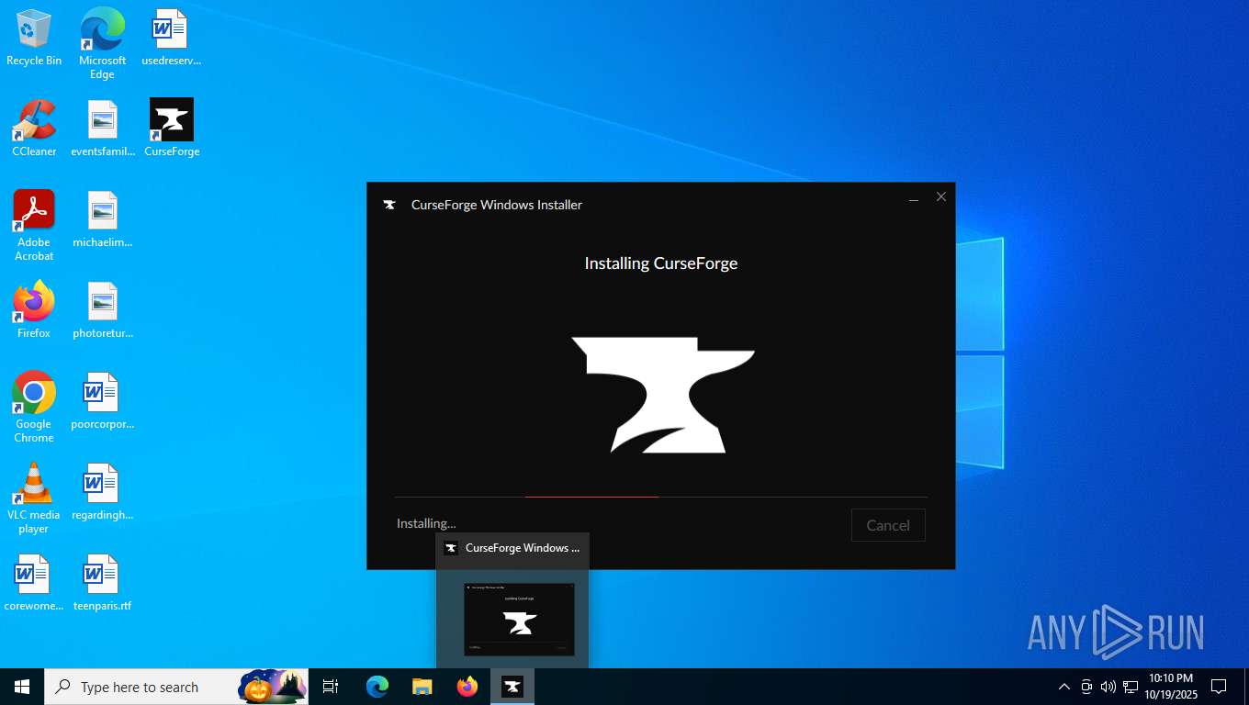
Task: Open the CurseForge desktop shortcut
Action: click(x=172, y=129)
